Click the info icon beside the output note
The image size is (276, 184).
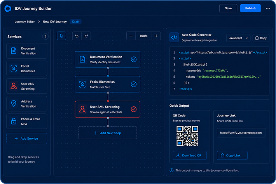171,170
